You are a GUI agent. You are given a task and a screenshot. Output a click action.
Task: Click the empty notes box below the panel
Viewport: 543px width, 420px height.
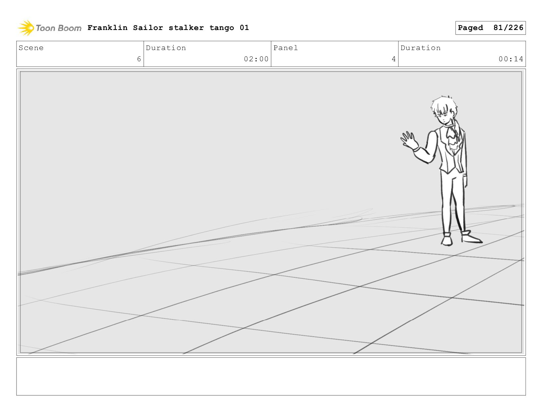[271, 377]
